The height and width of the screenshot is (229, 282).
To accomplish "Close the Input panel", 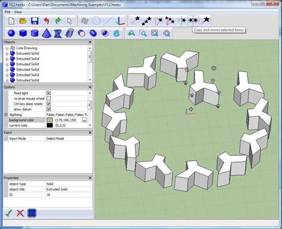I will point(90,132).
